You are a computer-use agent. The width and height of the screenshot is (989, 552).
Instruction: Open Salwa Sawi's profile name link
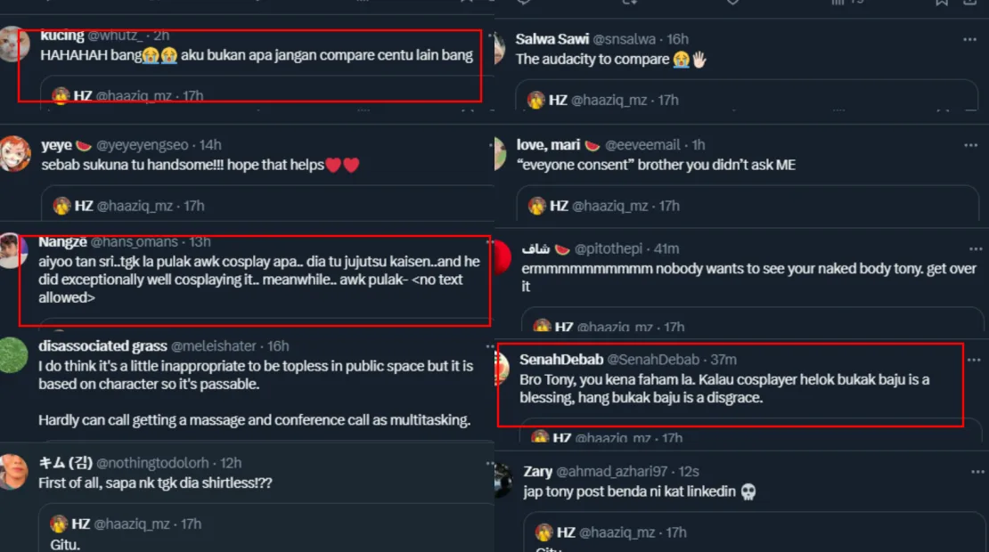tap(552, 39)
